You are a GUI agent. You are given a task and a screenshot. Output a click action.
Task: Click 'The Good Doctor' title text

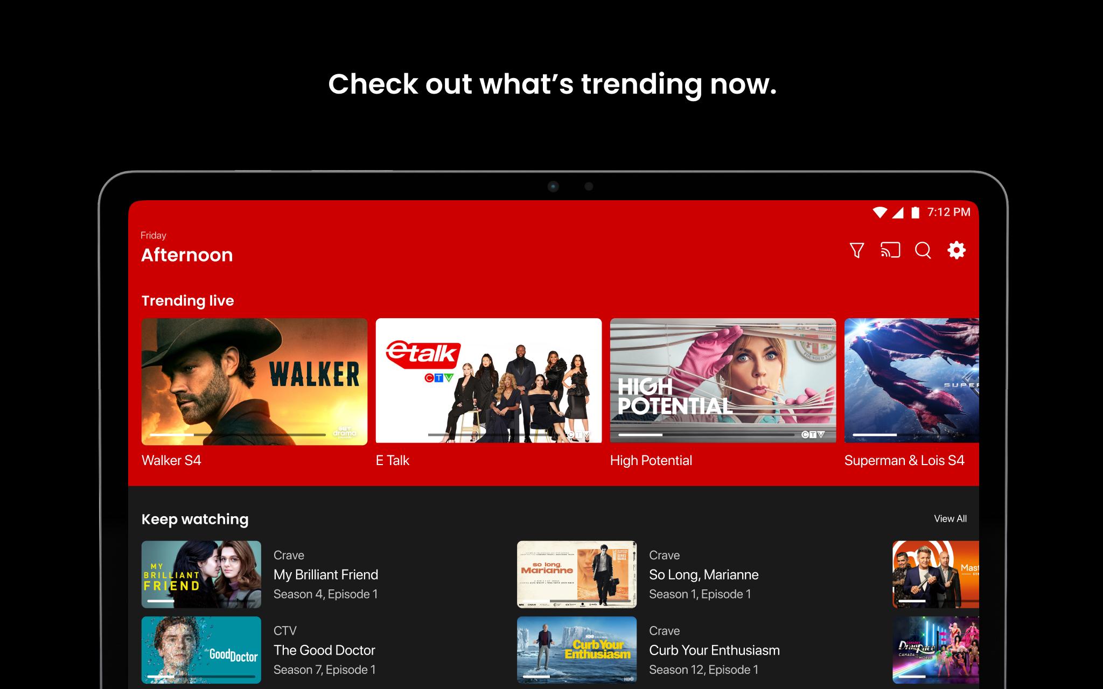(324, 650)
